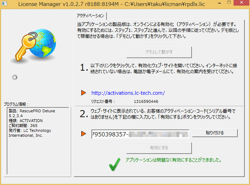Click the リクエスト番号 label
250x185 pixels.
point(103,101)
